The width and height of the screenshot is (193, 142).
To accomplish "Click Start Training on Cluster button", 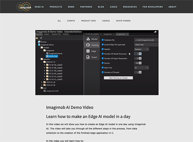I will [118, 78].
